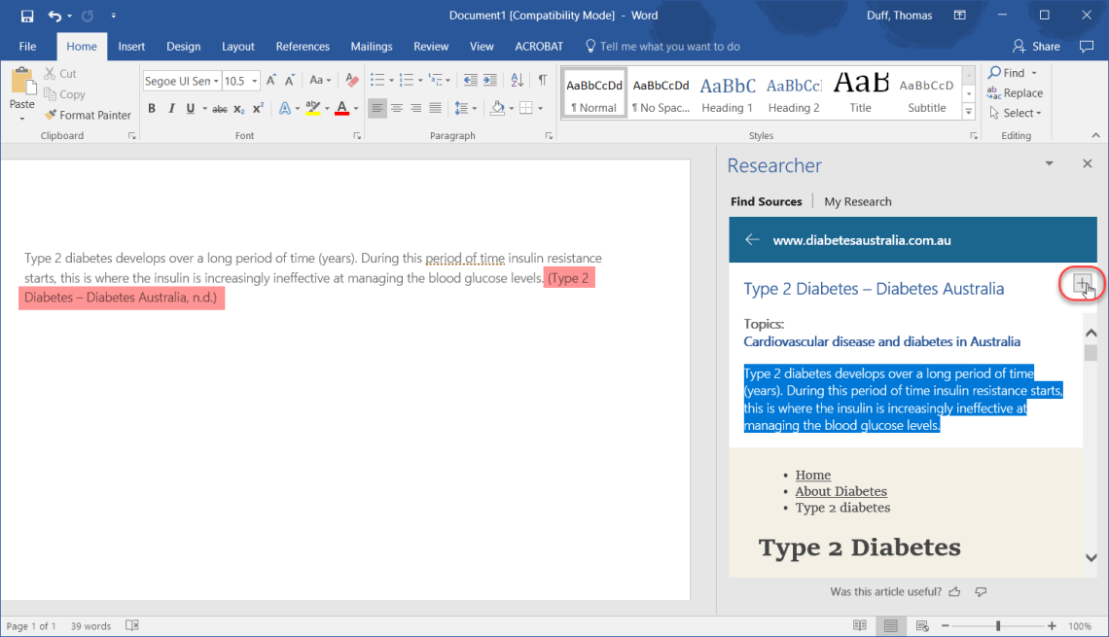Image resolution: width=1109 pixels, height=637 pixels.
Task: Click Replace in the Editing group
Action: [1016, 92]
